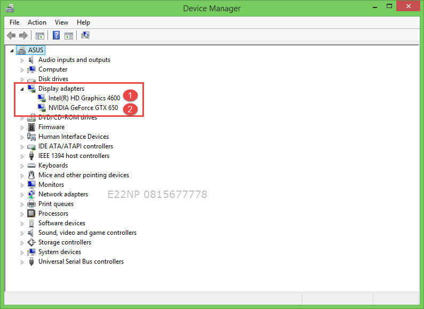
Task: Close the Device Manager window
Action: [x=409, y=6]
